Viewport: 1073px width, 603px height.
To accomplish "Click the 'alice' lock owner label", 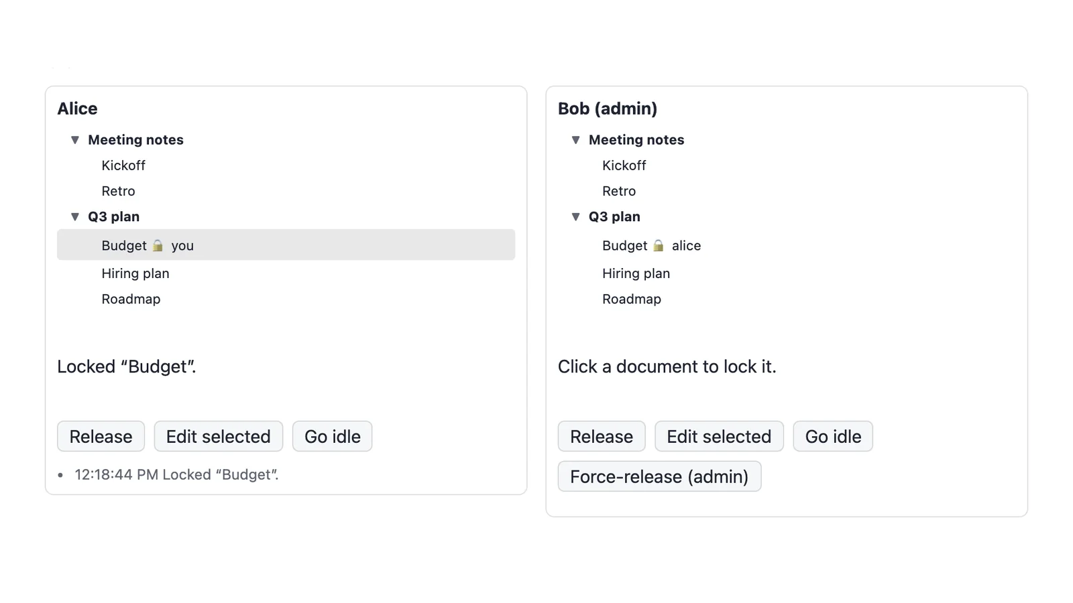I will (686, 246).
